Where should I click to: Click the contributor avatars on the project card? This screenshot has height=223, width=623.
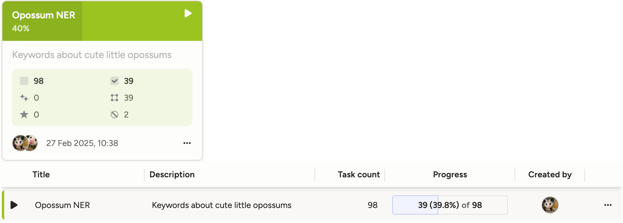point(25,143)
